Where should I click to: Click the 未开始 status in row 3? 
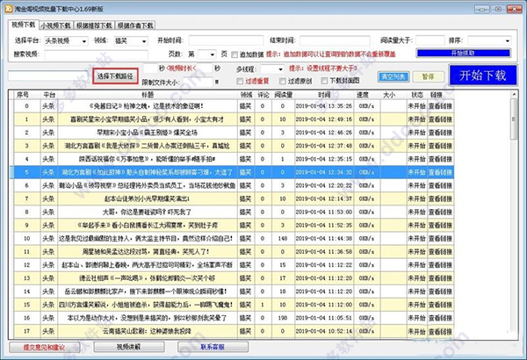pyautogui.click(x=416, y=146)
